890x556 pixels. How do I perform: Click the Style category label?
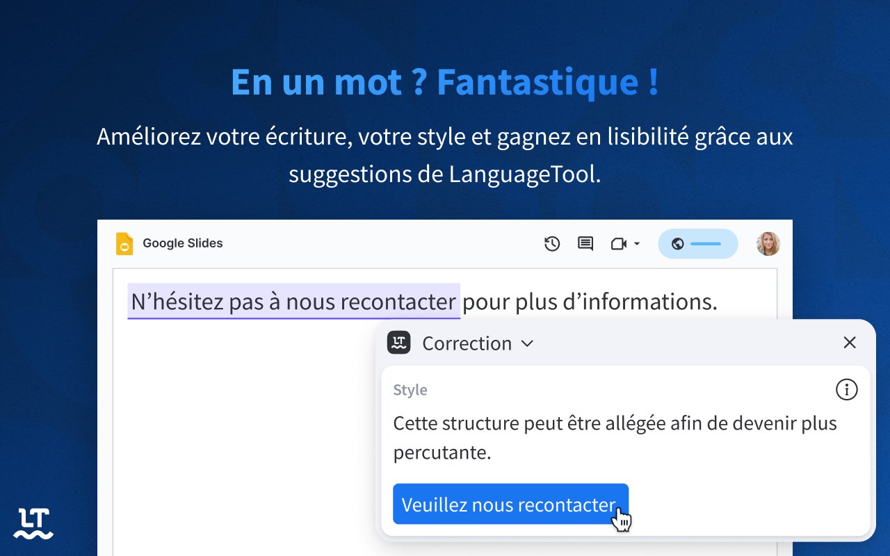click(410, 390)
